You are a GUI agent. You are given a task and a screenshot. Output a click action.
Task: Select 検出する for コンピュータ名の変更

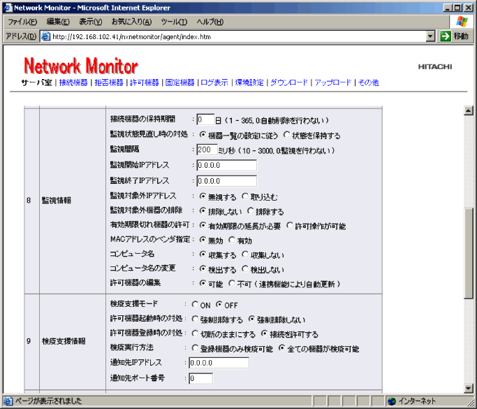click(203, 269)
